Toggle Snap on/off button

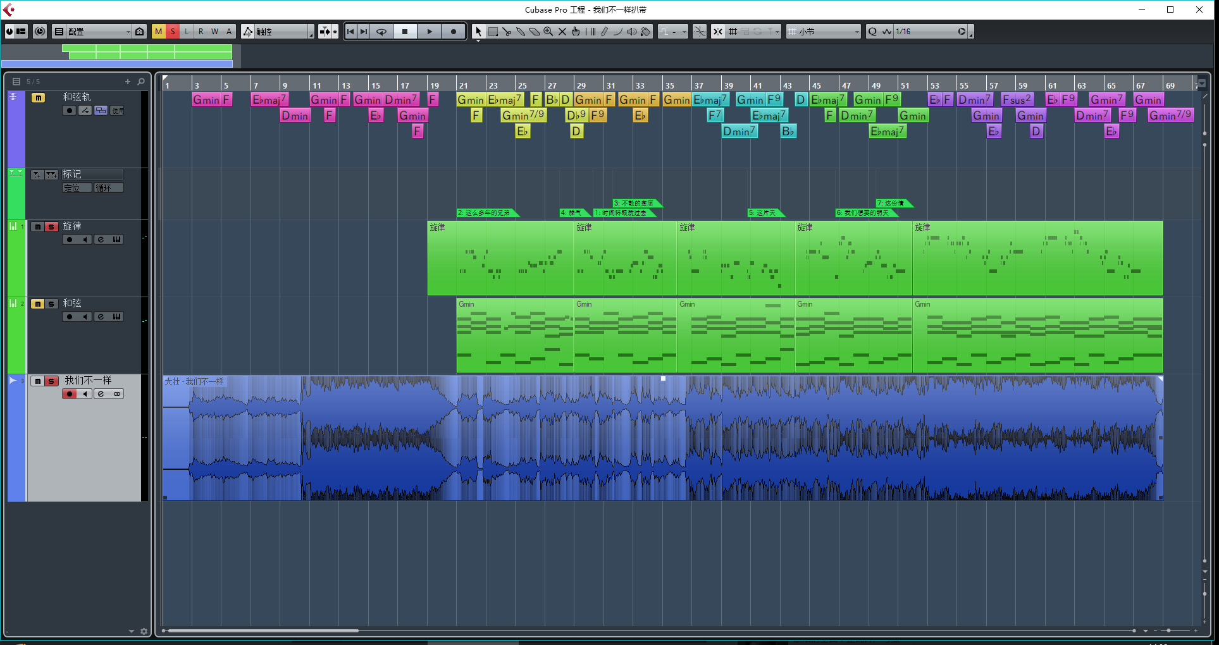click(718, 31)
